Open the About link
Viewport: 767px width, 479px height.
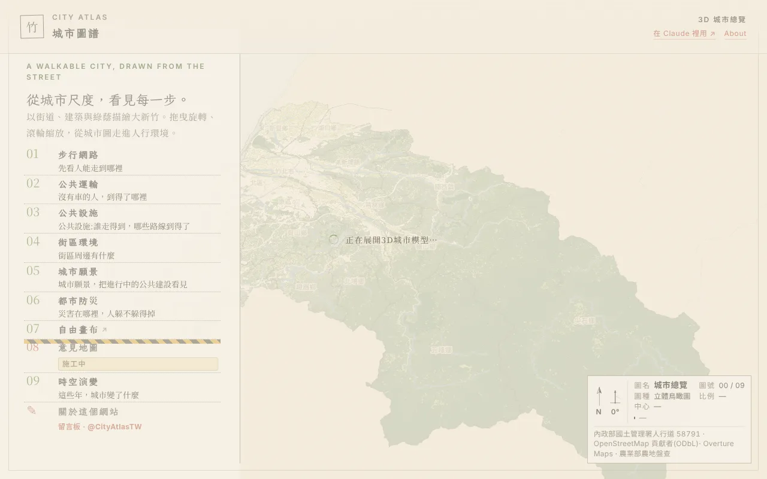click(735, 34)
